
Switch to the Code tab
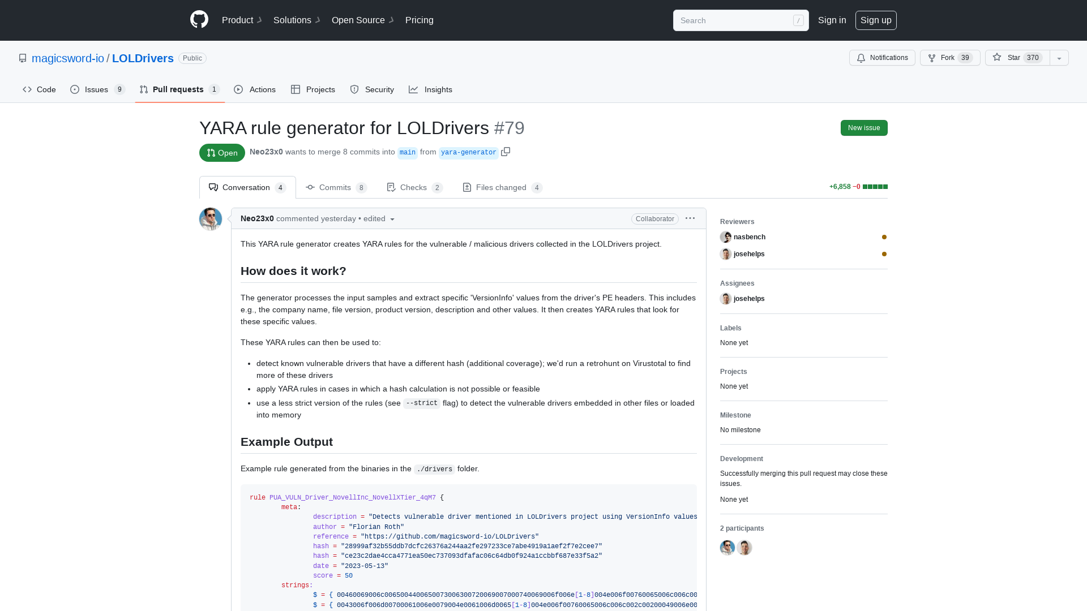click(x=39, y=89)
